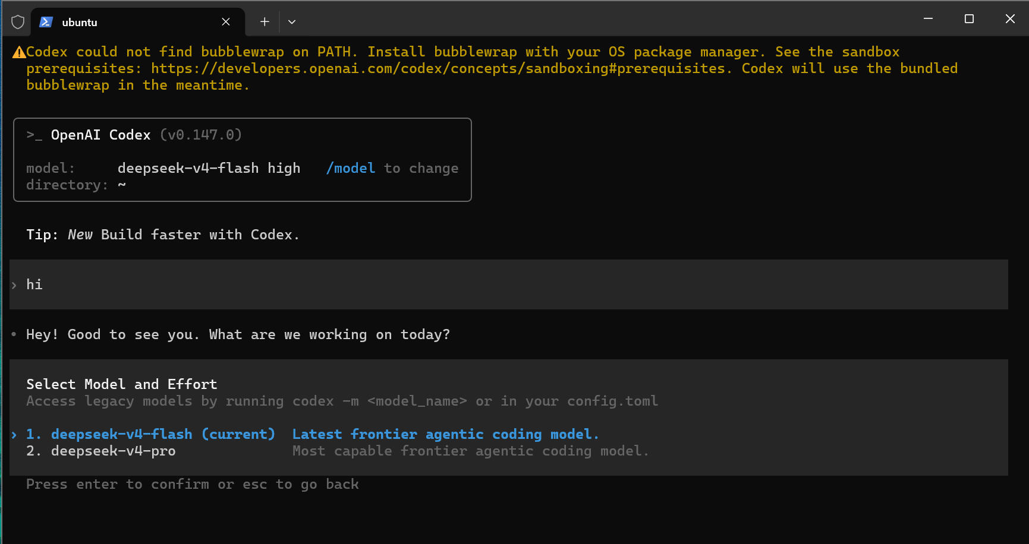1029x544 pixels.
Task: Minimize the terminal window
Action: (x=928, y=19)
